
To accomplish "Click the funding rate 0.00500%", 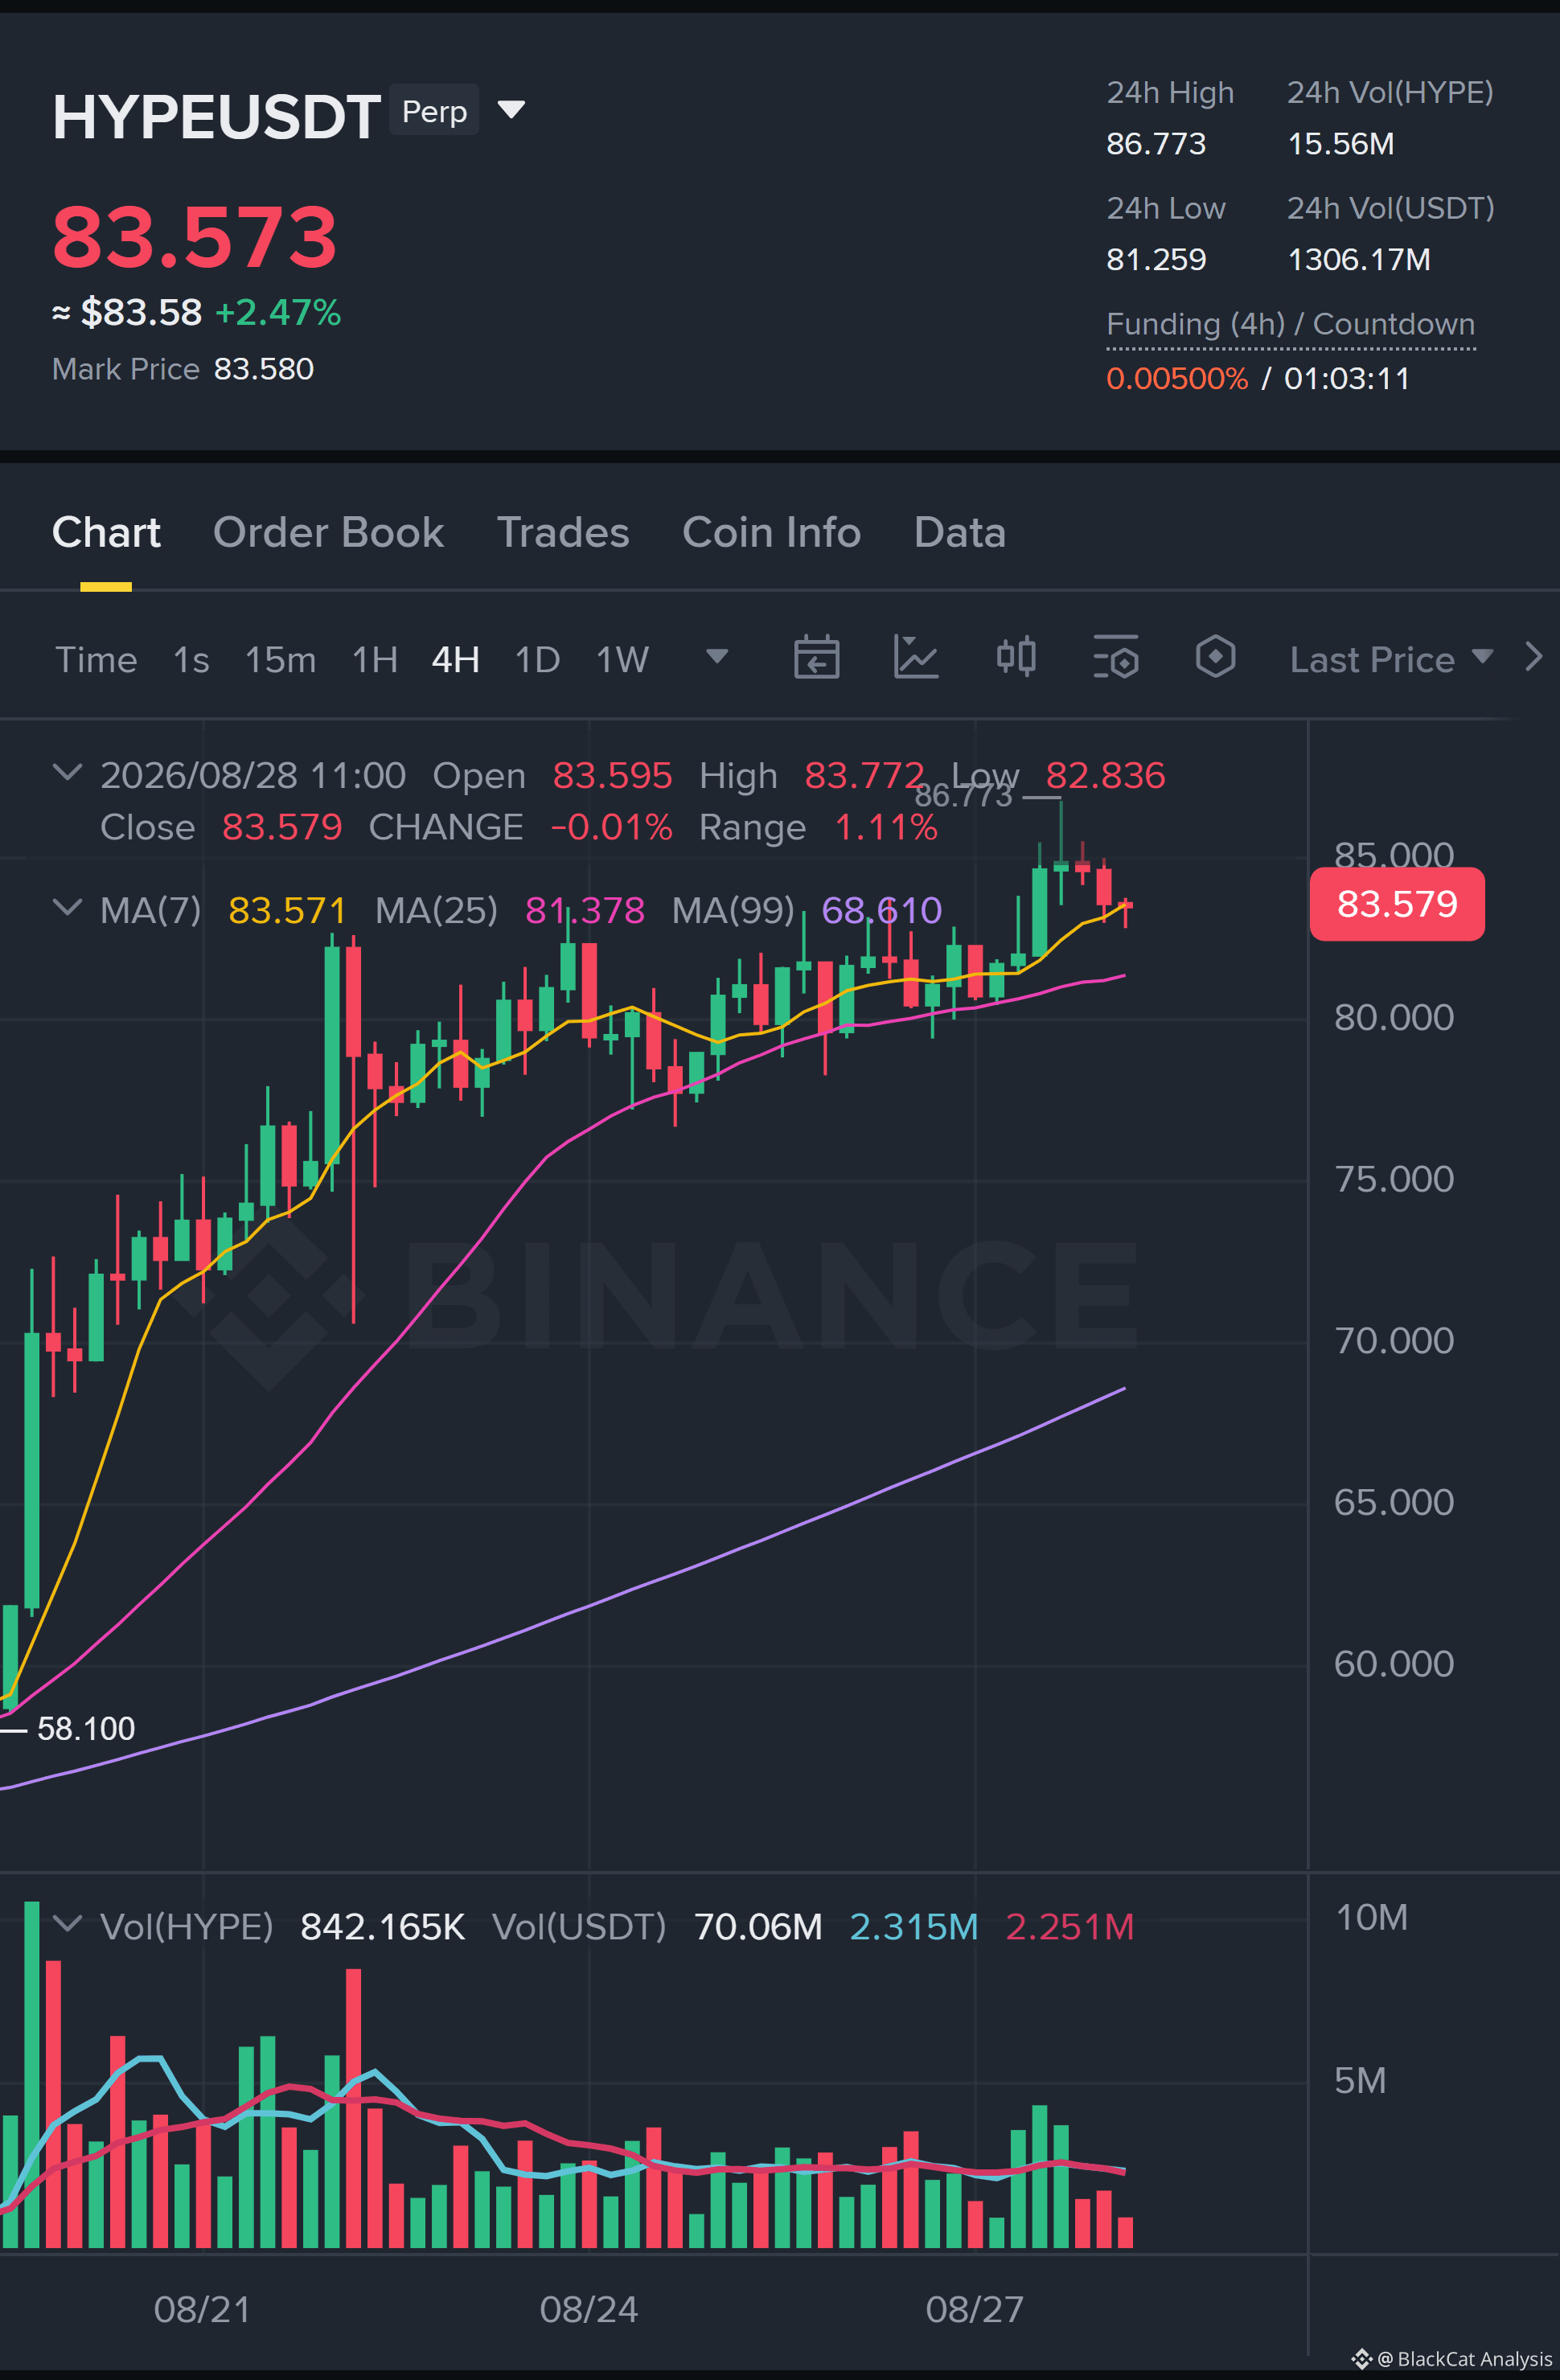I will (1177, 379).
